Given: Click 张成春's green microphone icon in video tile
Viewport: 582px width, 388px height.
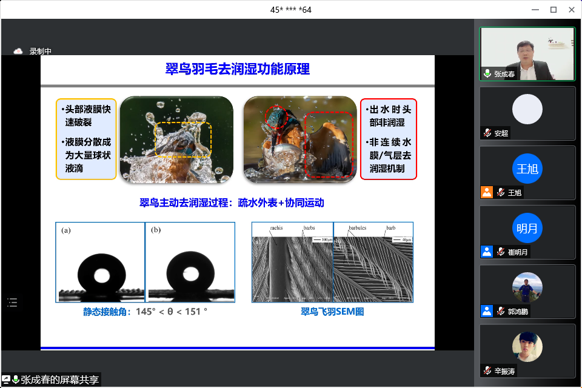Looking at the screenshot, I should [x=487, y=73].
